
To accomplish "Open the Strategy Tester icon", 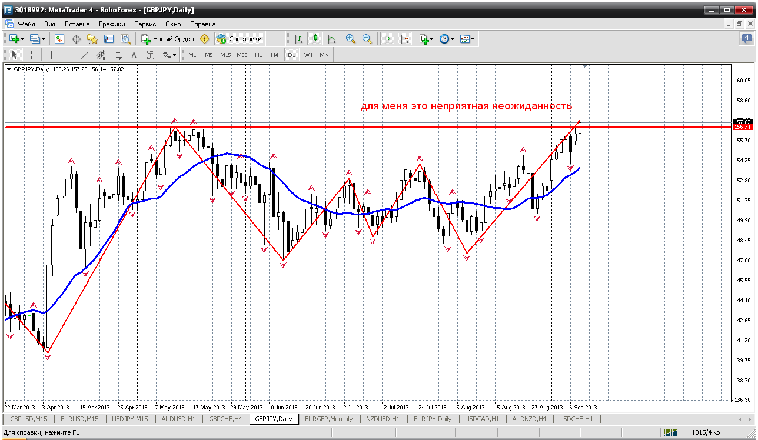I will coord(125,39).
